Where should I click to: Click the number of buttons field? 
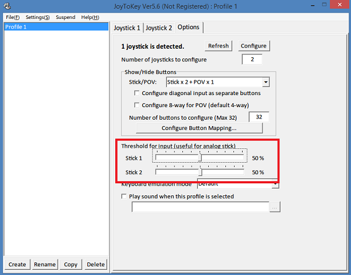point(259,117)
